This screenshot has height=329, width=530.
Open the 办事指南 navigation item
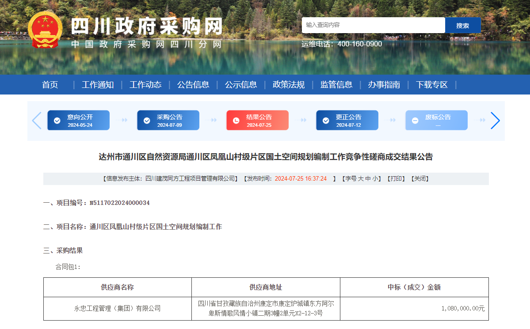click(x=384, y=85)
